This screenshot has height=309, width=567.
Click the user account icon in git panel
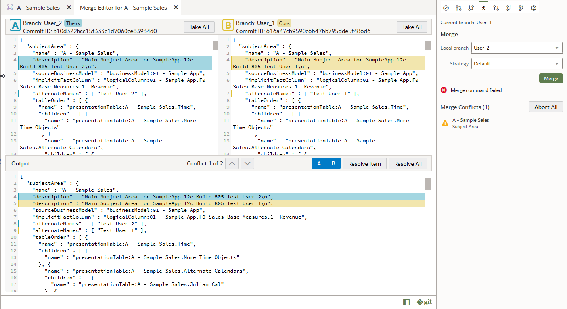click(533, 8)
